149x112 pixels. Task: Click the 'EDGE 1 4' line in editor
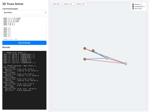[7, 28]
